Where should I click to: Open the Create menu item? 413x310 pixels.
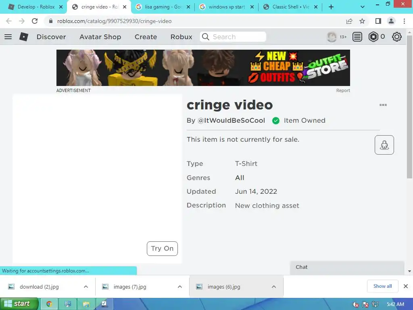pos(146,37)
